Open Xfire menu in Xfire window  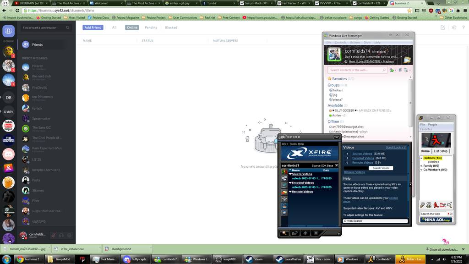[x=285, y=144]
